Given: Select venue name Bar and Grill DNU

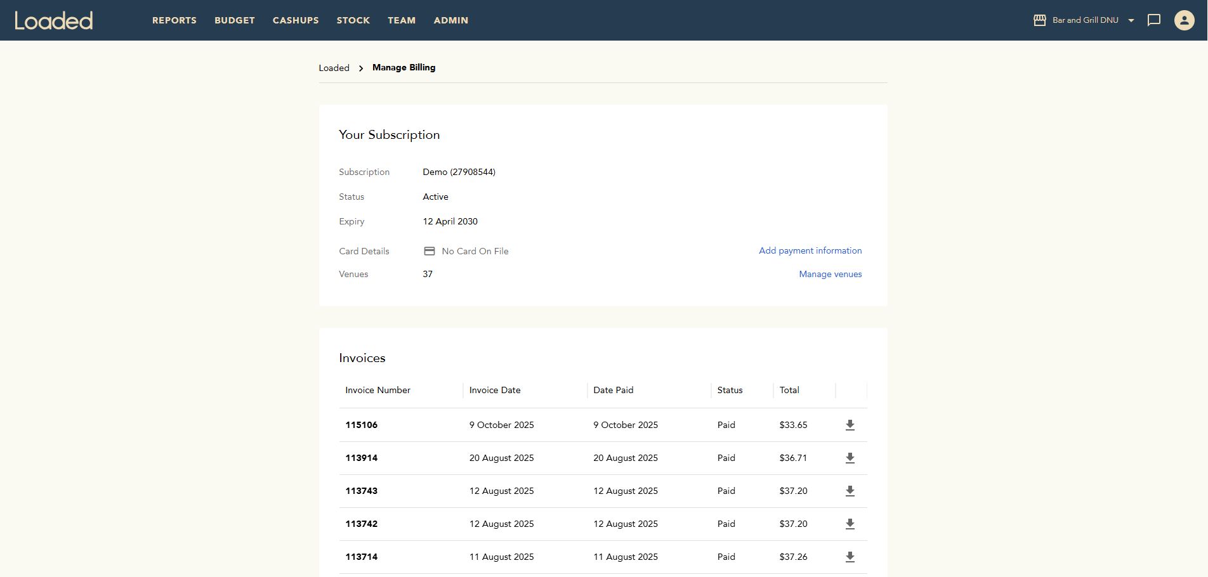Looking at the screenshot, I should point(1085,20).
